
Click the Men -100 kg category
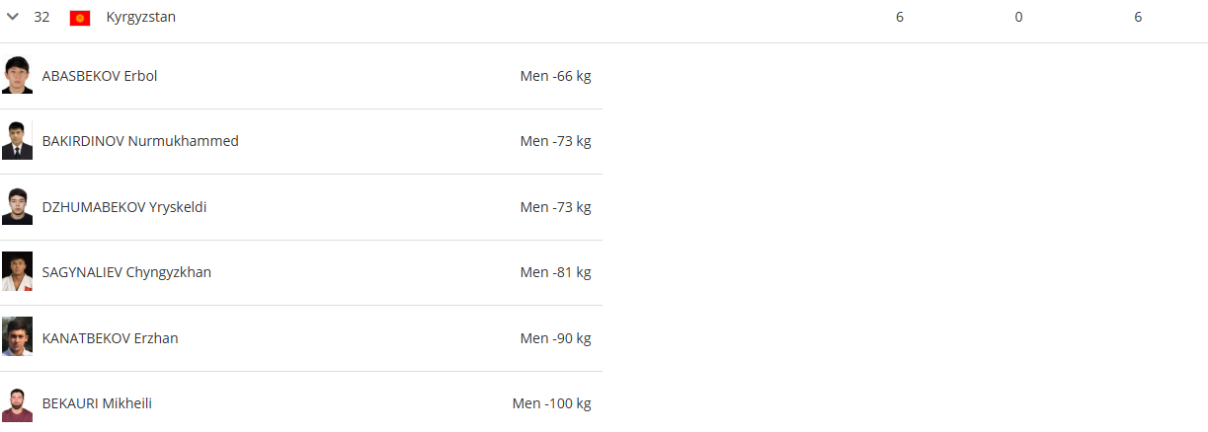point(551,403)
